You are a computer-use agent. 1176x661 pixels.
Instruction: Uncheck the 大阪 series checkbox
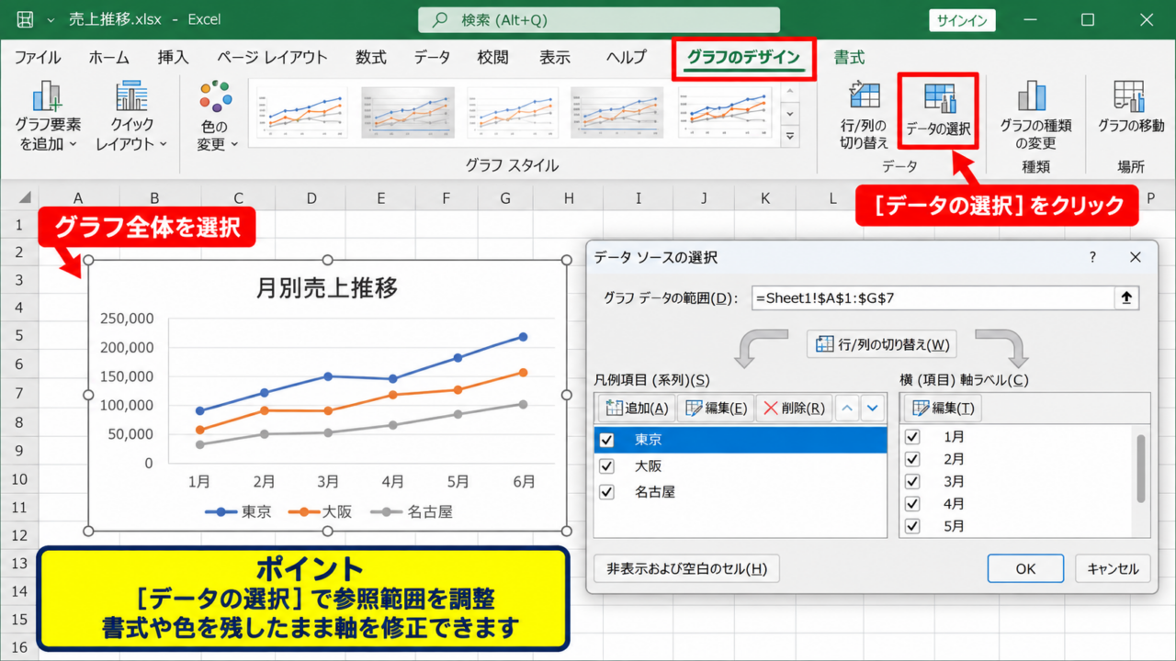click(x=606, y=465)
